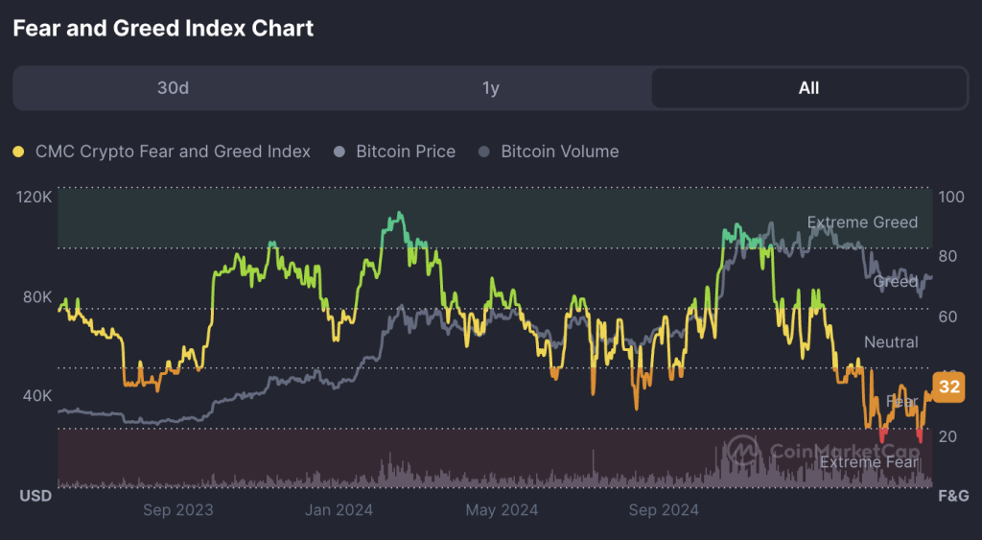Viewport: 982px width, 540px height.
Task: Select the All time range tab
Action: point(809,88)
